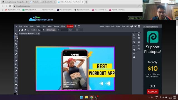Open the History panel icon
The image size is (178, 100).
139,35
